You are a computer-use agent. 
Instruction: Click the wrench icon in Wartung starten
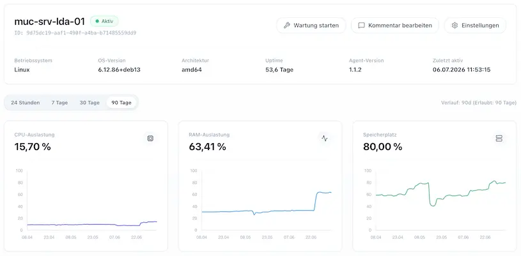[287, 26]
